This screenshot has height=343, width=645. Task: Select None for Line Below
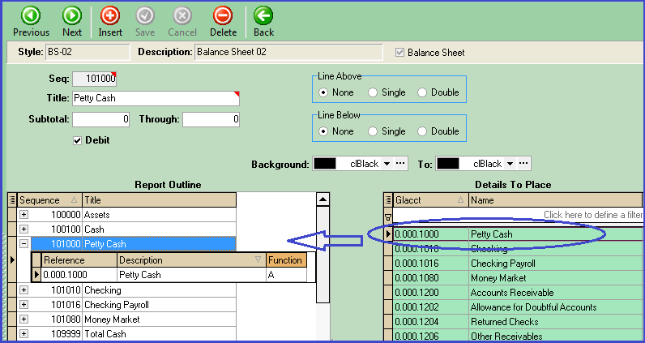(323, 131)
